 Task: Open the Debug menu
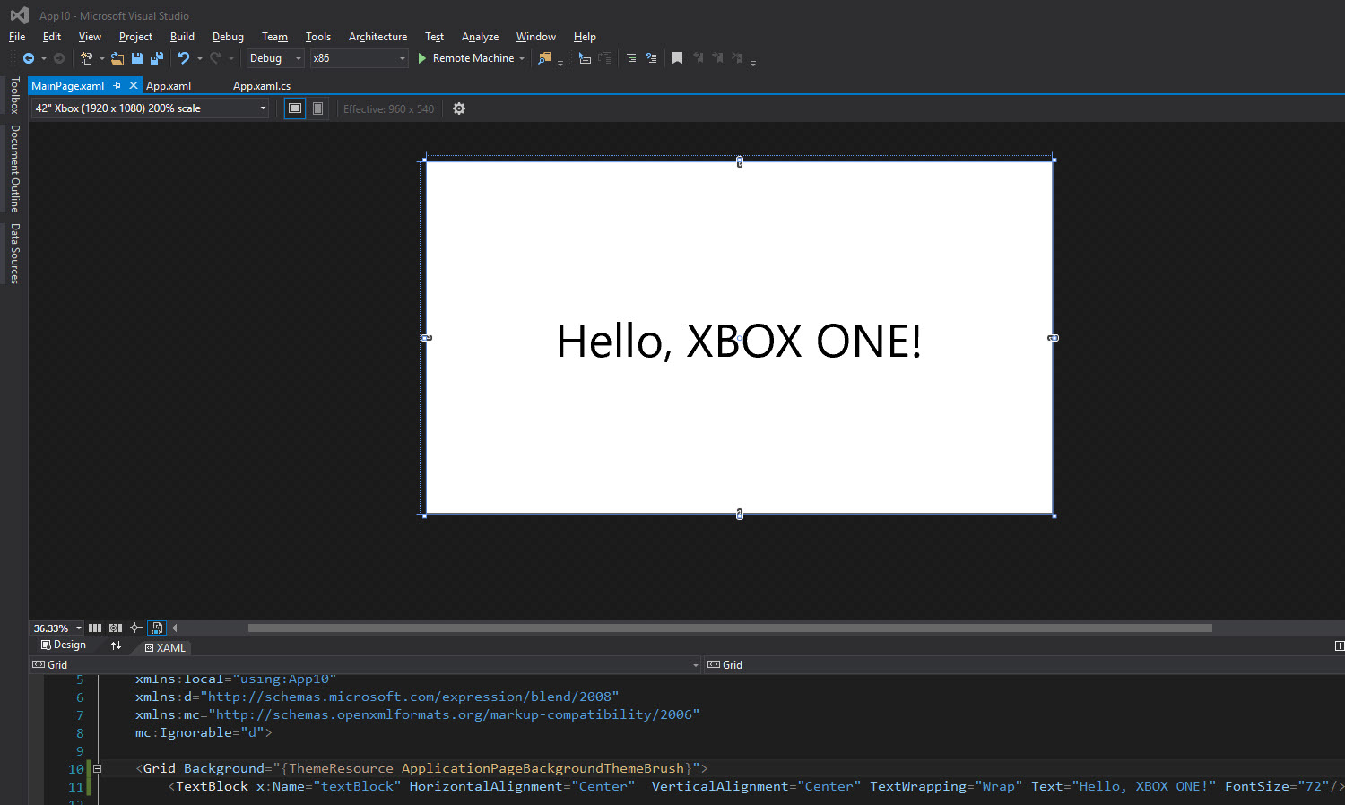pyautogui.click(x=228, y=37)
